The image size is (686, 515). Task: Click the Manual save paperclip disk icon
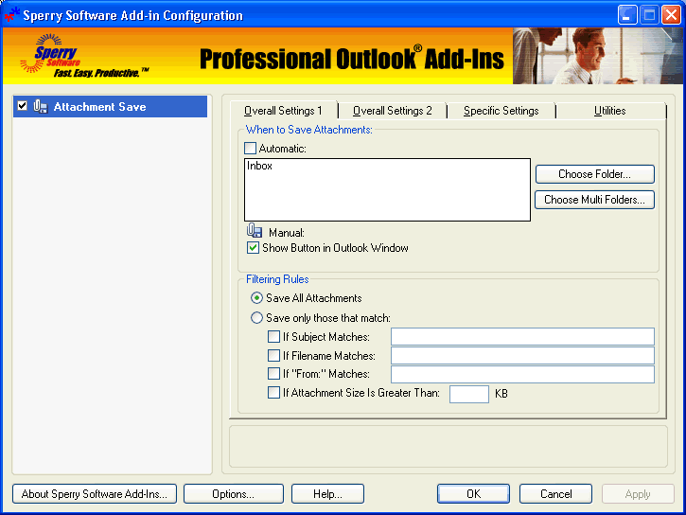tap(255, 231)
